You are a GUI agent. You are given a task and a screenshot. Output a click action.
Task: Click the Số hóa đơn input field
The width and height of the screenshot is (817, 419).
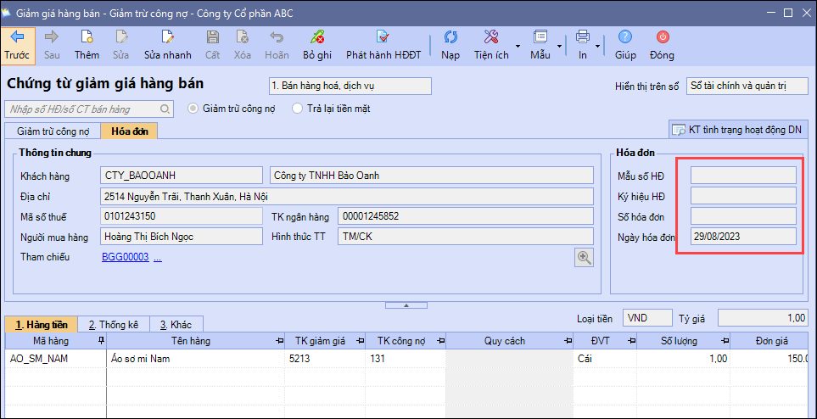click(x=743, y=216)
